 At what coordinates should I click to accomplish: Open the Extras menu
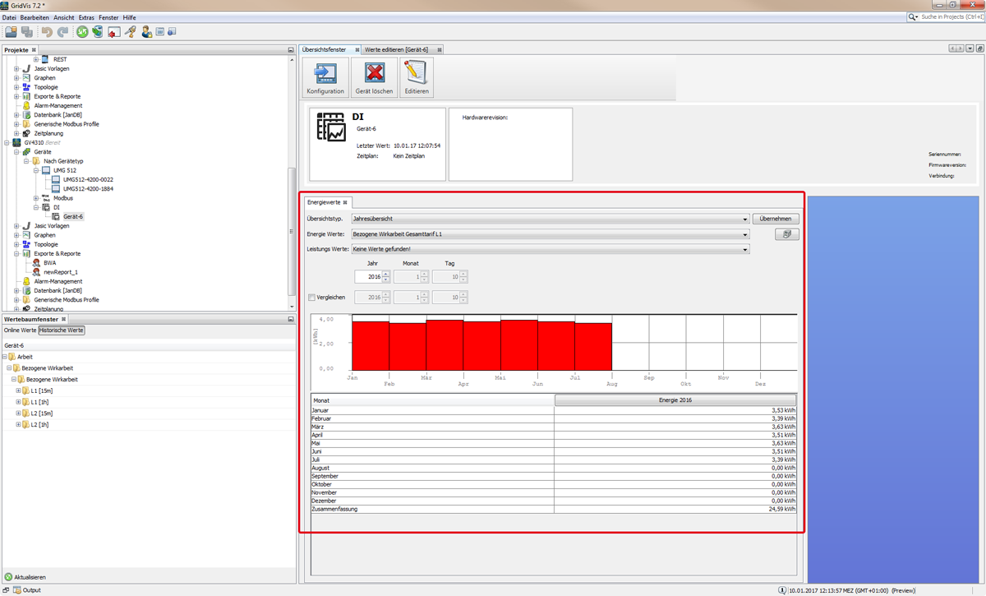86,17
